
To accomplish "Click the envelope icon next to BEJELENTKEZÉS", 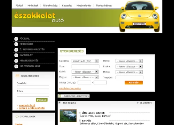I will pyautogui.click(x=17, y=76).
